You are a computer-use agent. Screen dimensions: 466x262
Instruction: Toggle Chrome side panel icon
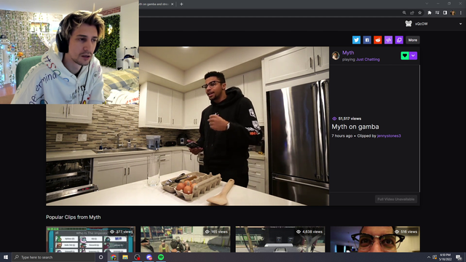pos(445,13)
